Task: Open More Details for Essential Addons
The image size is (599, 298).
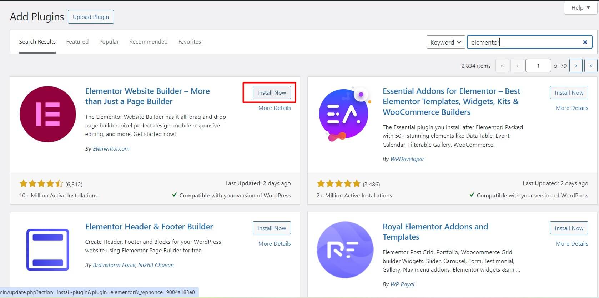Action: tap(572, 108)
